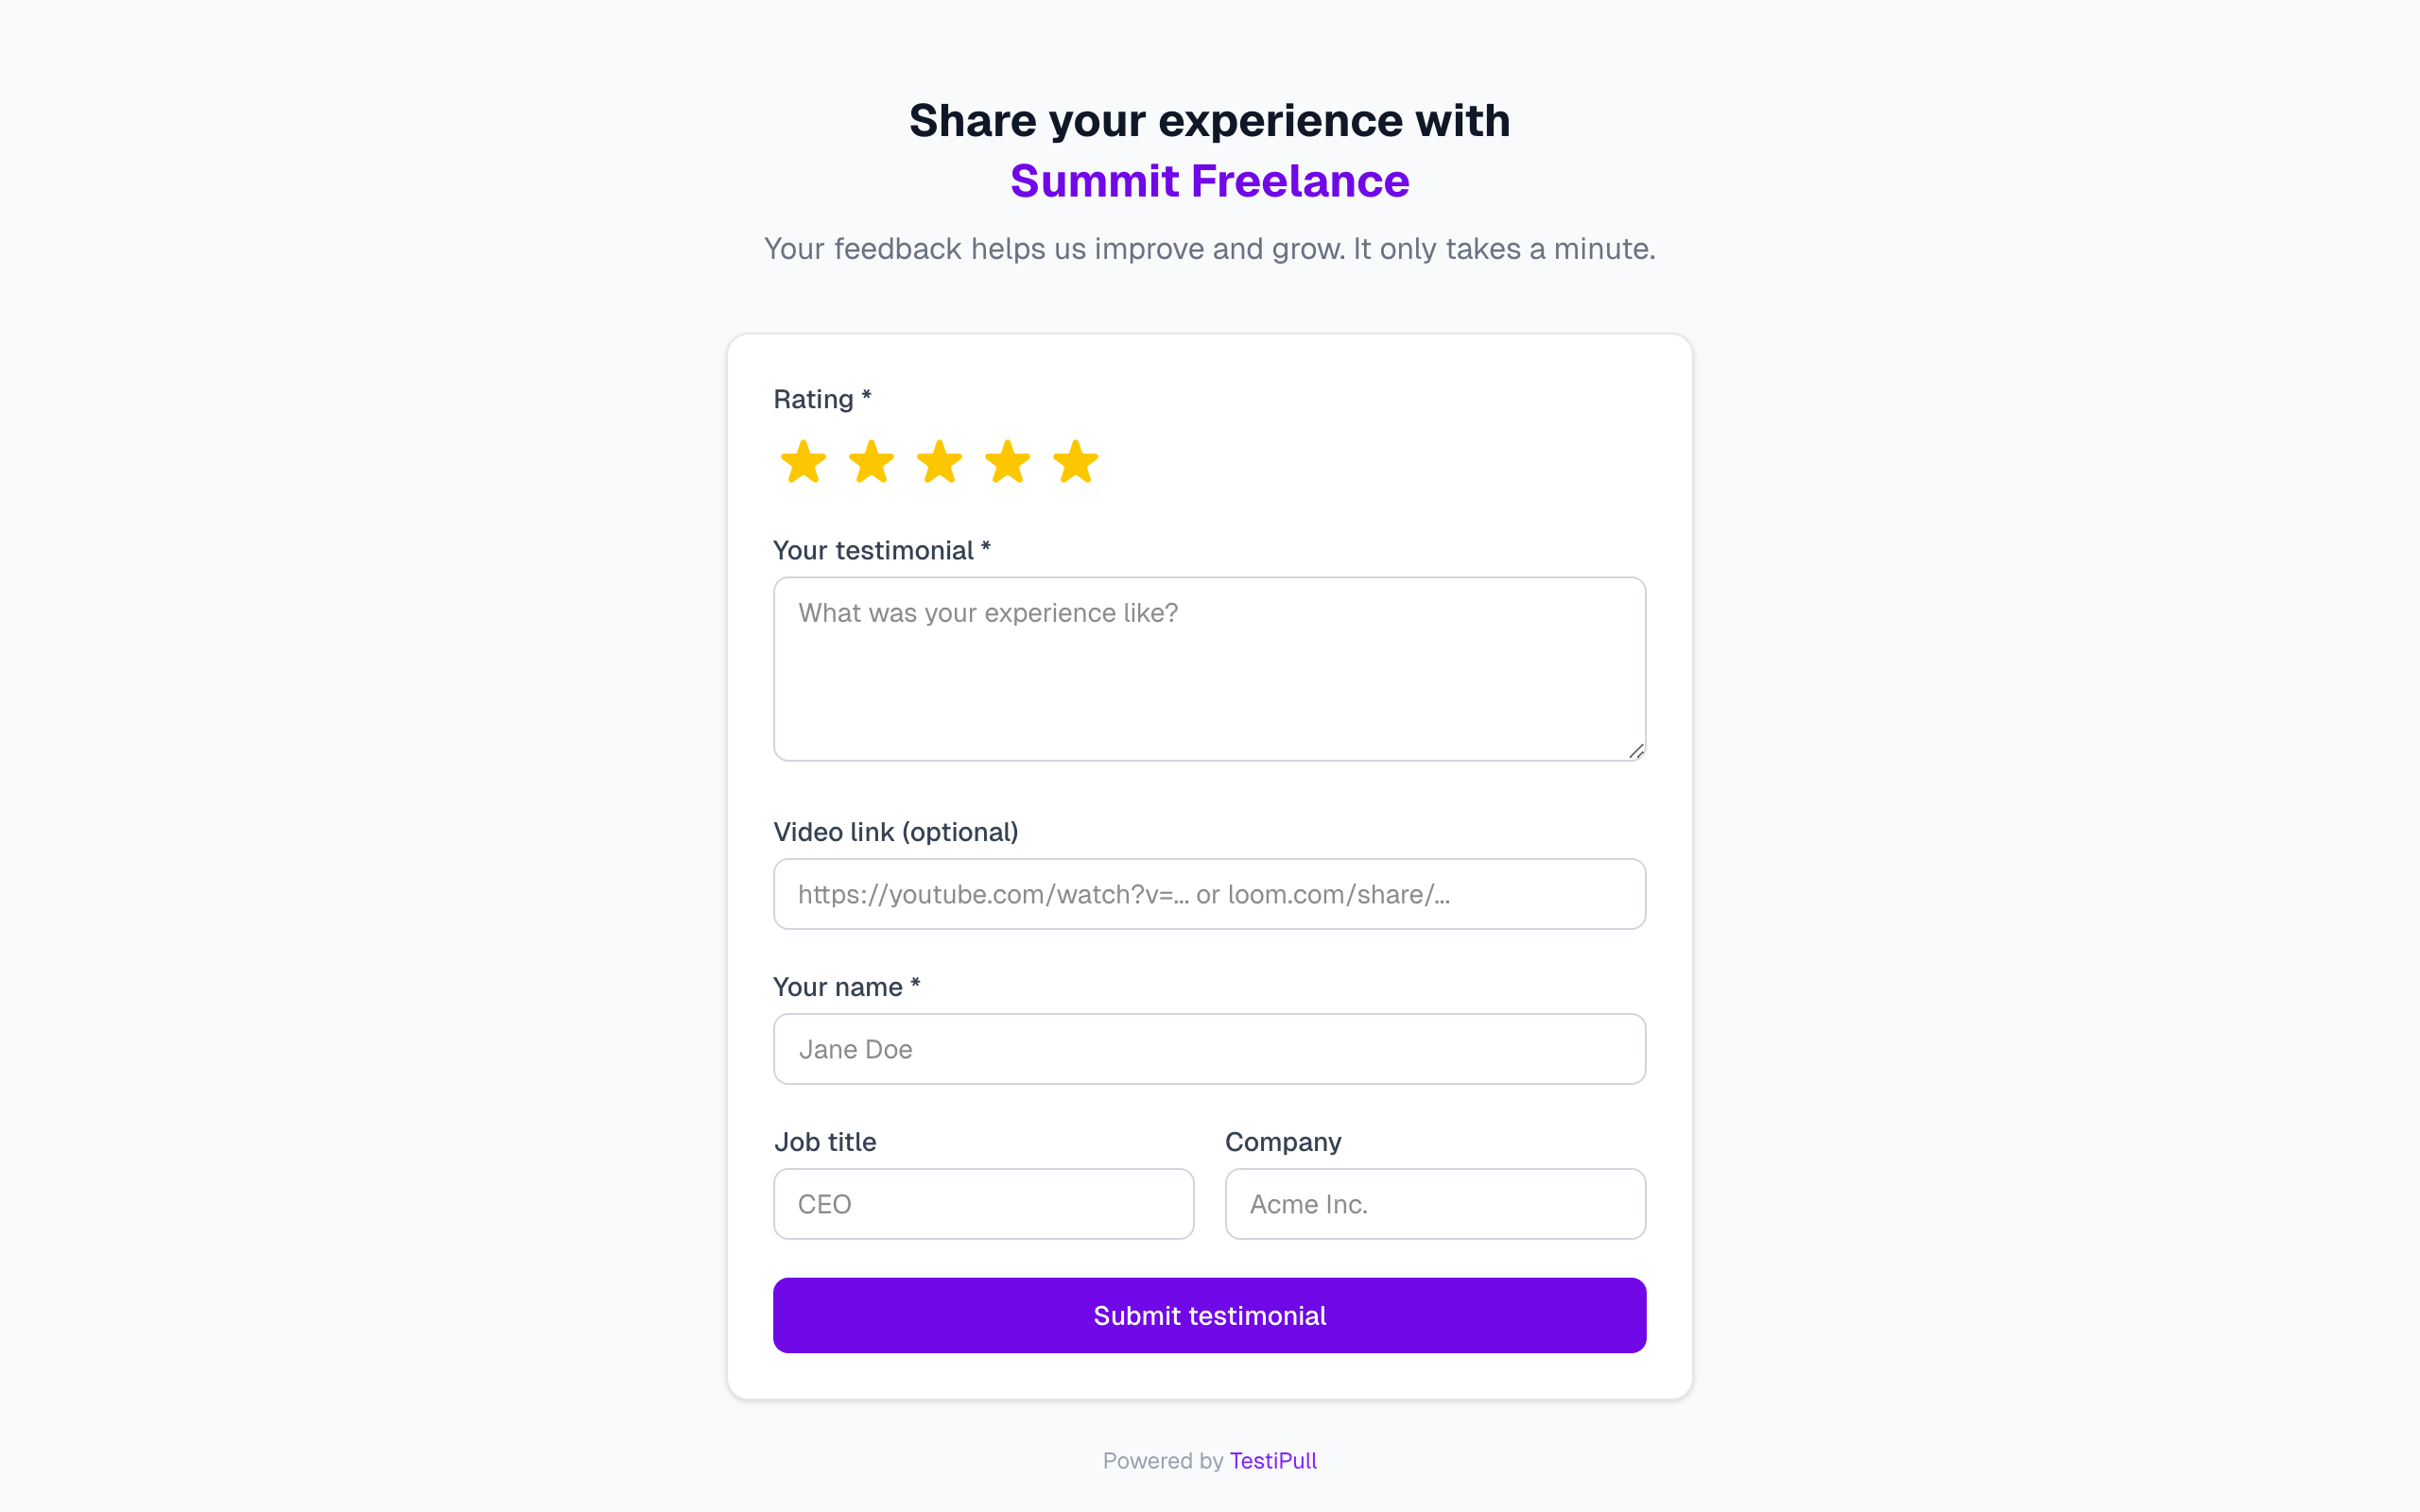Focus the Video link field
Screen dimensions: 2420x1512
[1209, 894]
